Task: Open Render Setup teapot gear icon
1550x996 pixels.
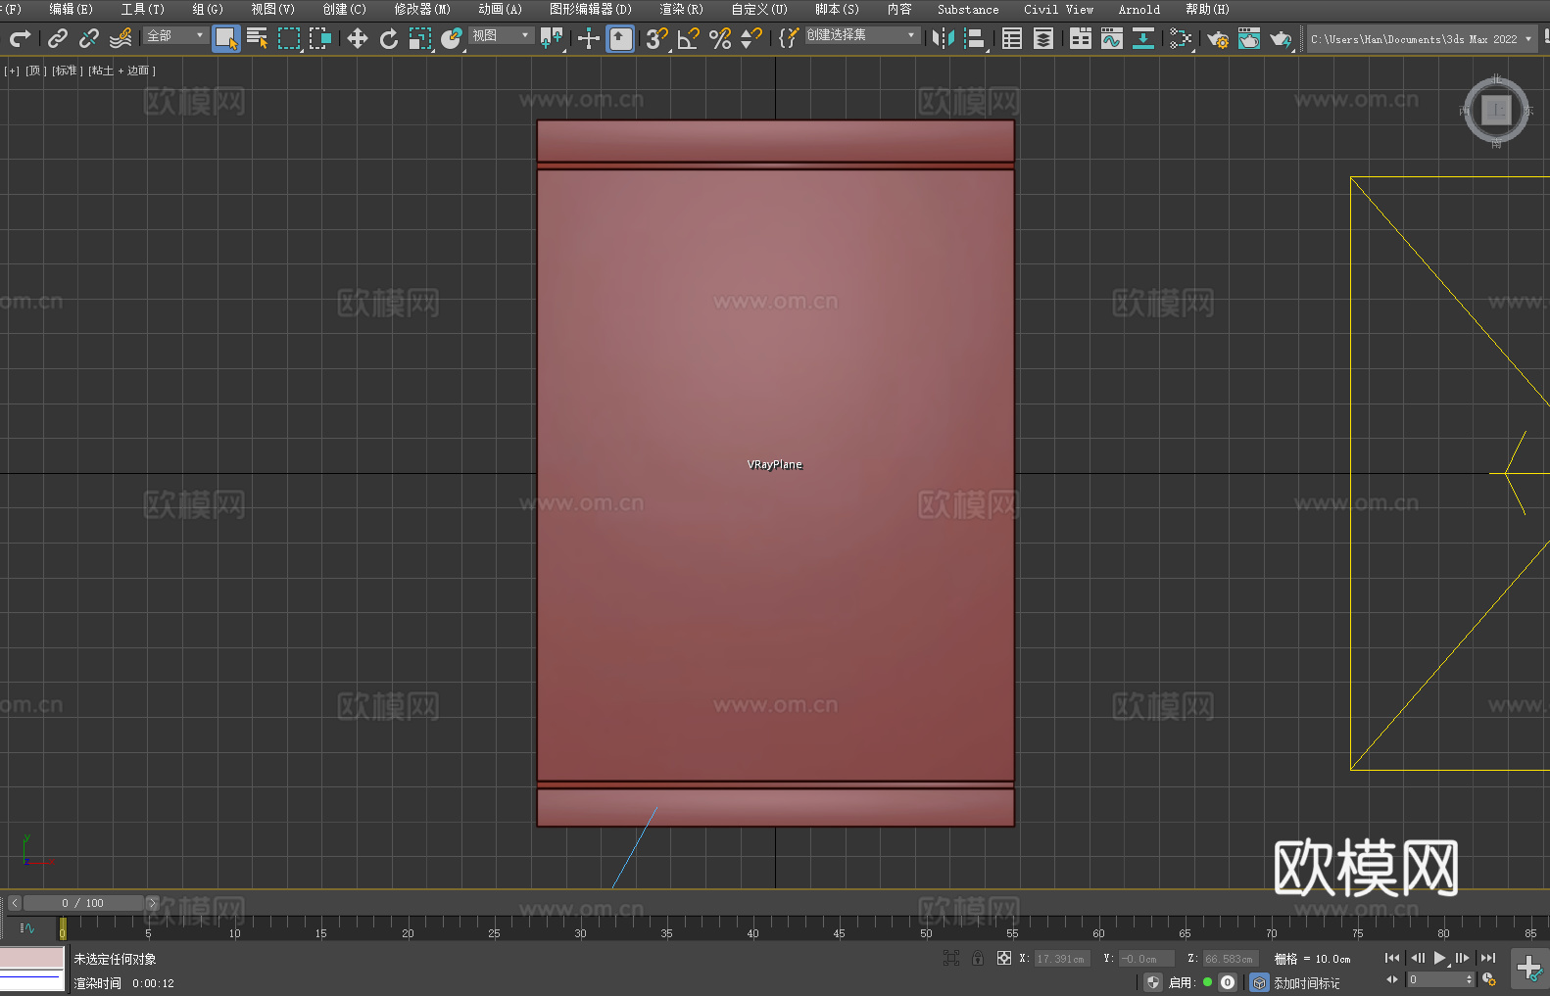Action: pos(1218,38)
